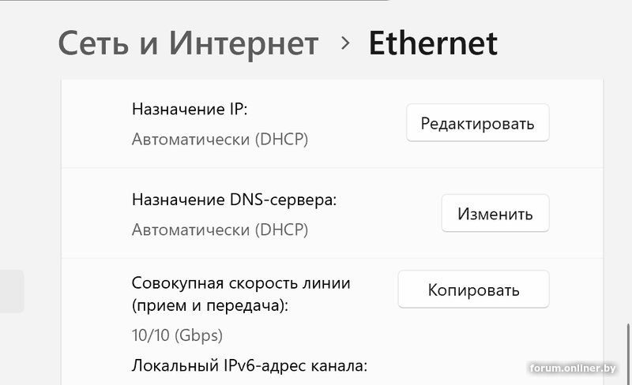Click Автоматически (DHCP) value under Назначение IP
632x385 pixels.
point(220,140)
